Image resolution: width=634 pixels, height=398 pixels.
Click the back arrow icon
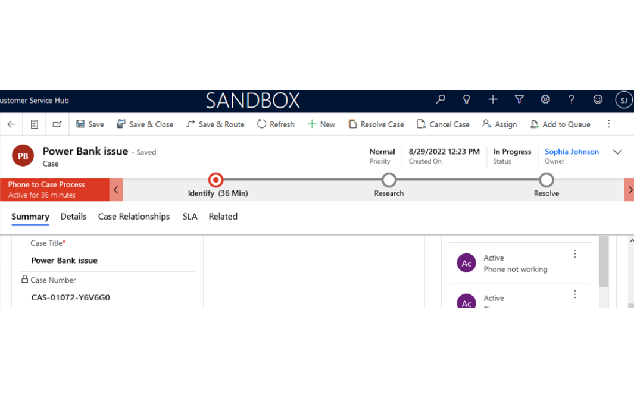pos(11,124)
